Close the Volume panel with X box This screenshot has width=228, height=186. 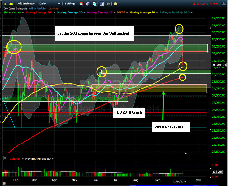point(5,158)
